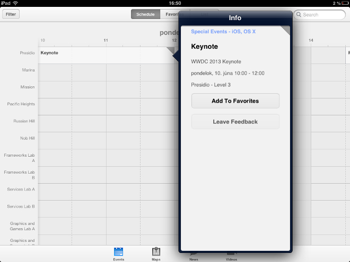Viewport: 350px width, 262px height.
Task: Select the Frameworks Lab B room label
Action: pyautogui.click(x=20, y=175)
